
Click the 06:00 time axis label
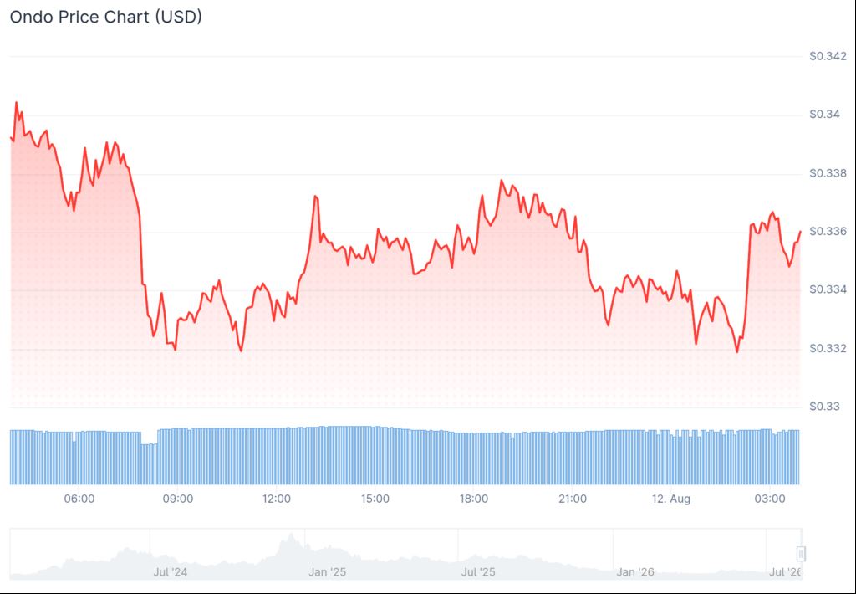(x=79, y=499)
